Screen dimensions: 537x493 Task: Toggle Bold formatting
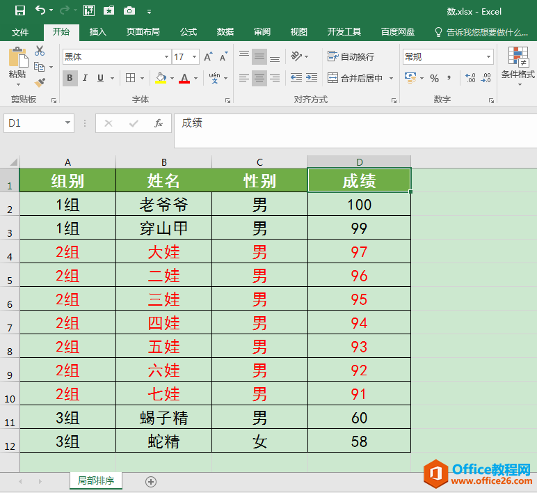point(70,78)
